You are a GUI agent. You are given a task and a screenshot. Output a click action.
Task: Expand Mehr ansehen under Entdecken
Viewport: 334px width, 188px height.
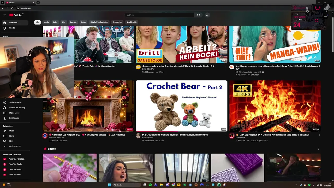click(15, 146)
